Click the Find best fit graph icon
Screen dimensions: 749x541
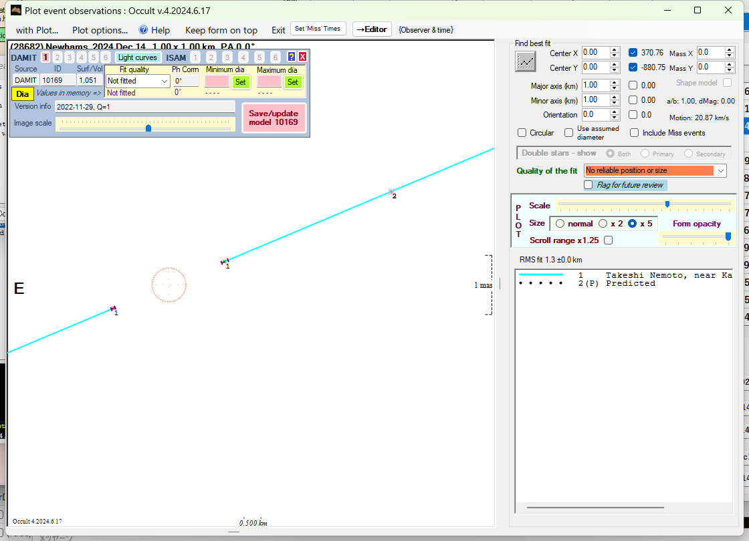526,61
